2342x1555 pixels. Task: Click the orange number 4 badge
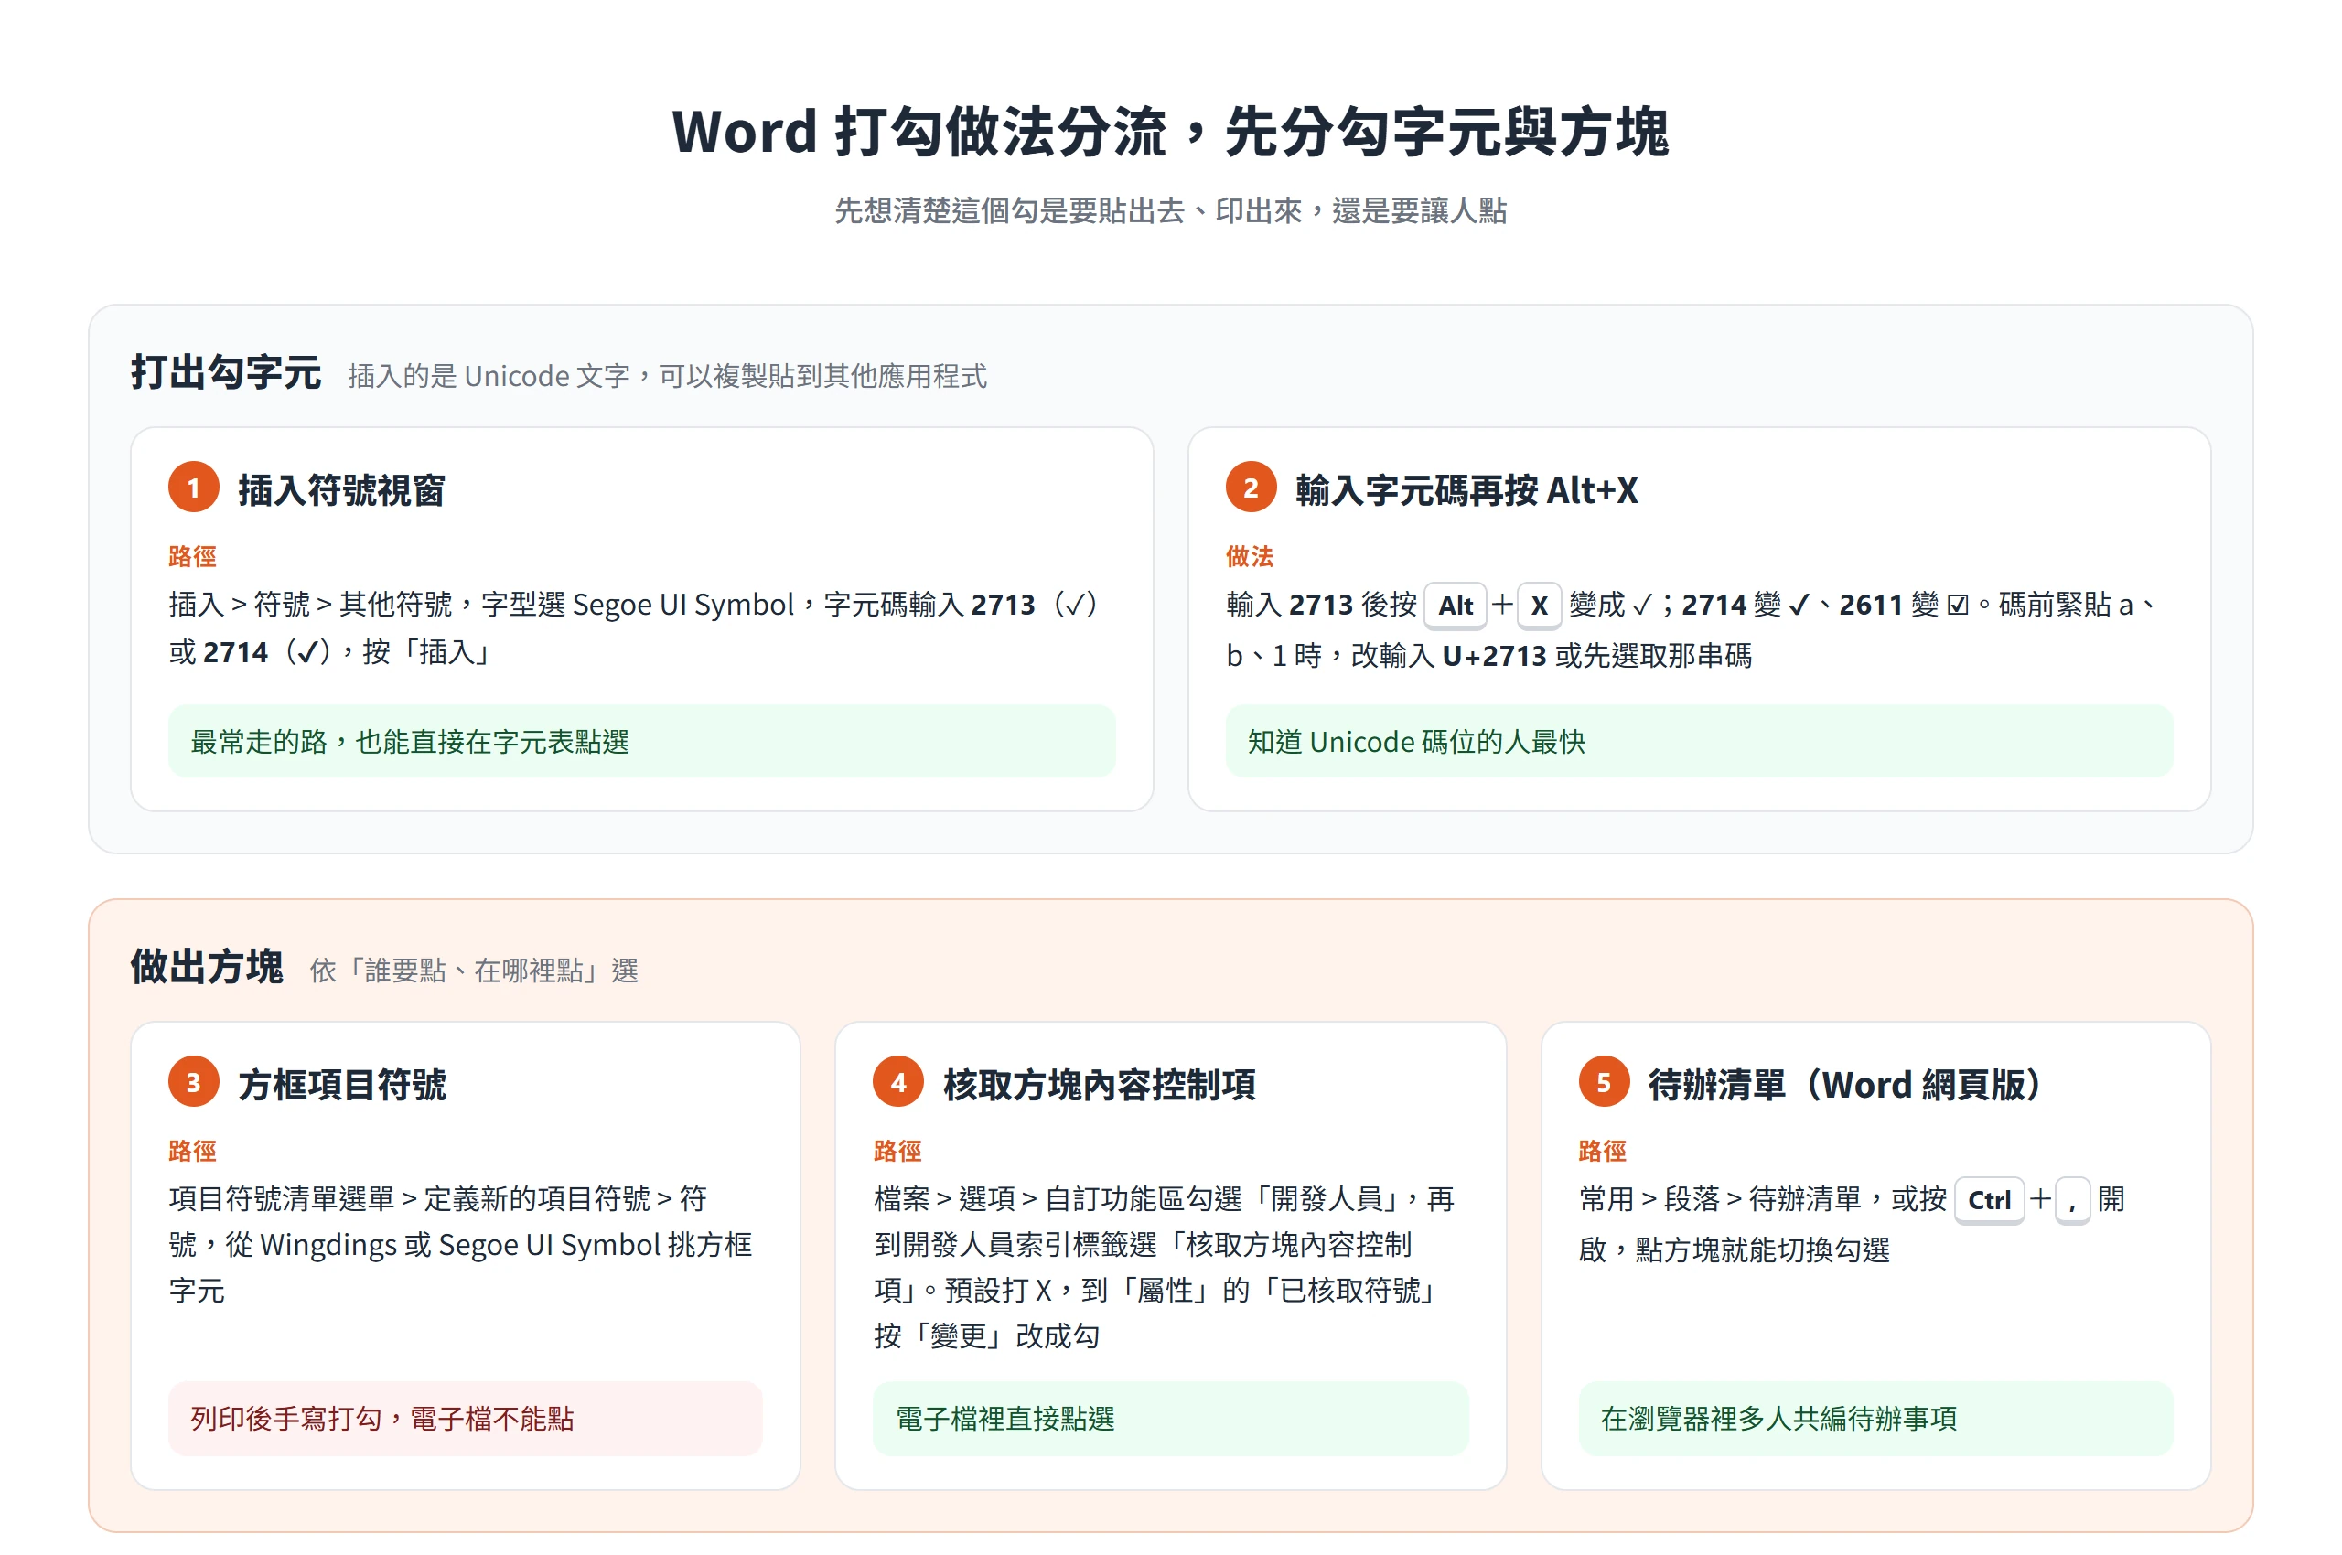coord(898,1082)
